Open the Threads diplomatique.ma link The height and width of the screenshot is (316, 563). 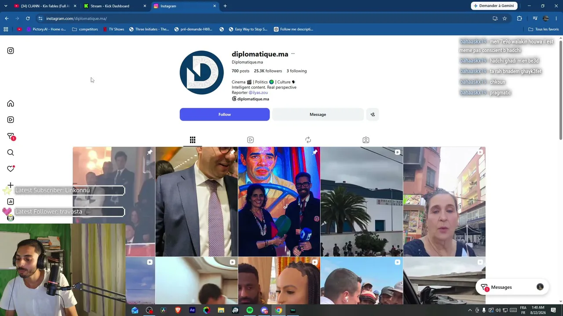[x=251, y=99]
